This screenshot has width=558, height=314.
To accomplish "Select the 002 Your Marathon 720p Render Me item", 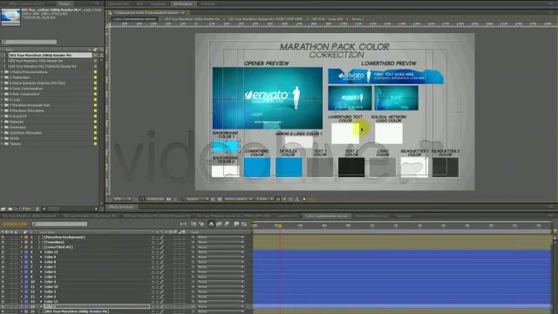I will pos(36,61).
